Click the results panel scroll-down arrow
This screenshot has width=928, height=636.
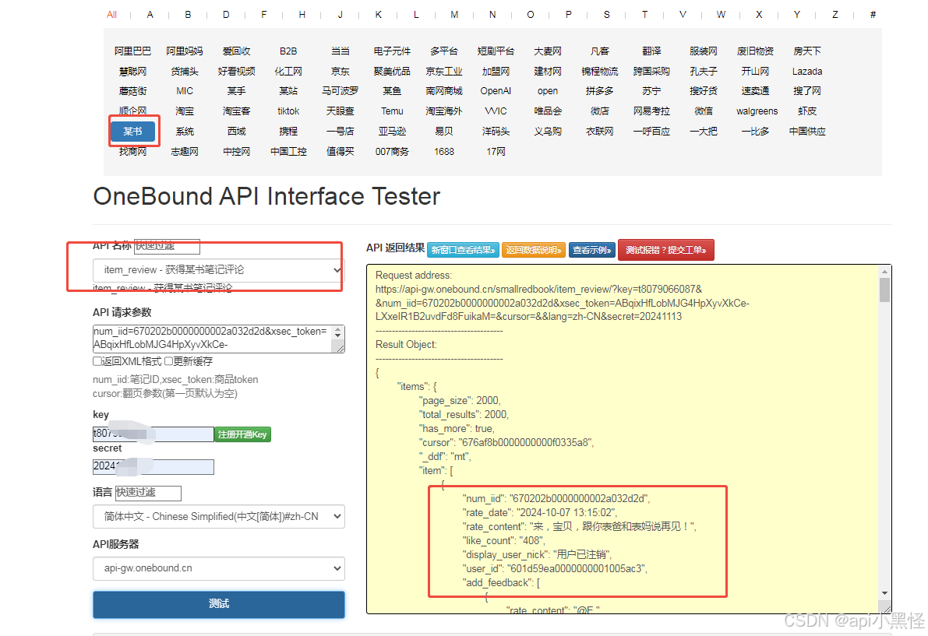pyautogui.click(x=884, y=593)
